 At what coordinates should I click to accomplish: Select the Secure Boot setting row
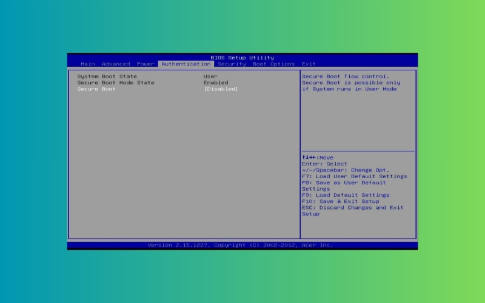(158, 89)
